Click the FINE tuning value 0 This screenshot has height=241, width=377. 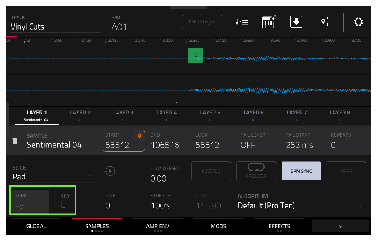tap(108, 206)
